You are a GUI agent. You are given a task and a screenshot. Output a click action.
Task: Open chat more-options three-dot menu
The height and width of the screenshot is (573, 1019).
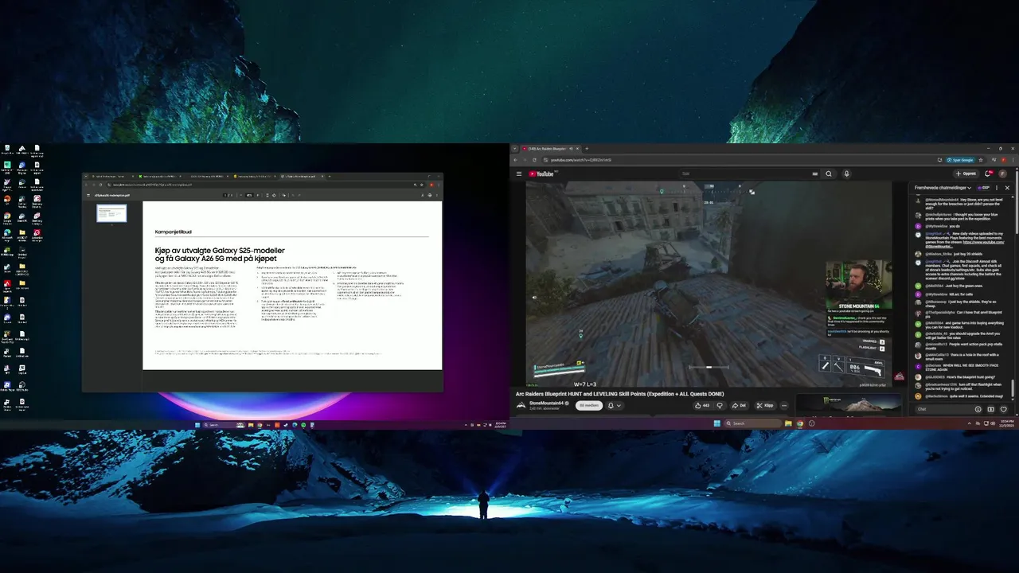tap(997, 188)
